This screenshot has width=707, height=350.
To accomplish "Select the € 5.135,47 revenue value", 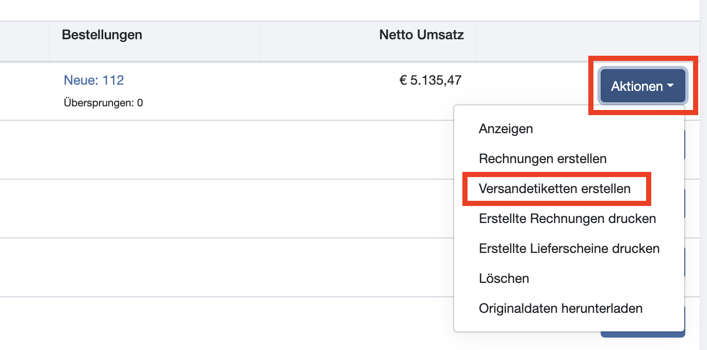I will pyautogui.click(x=430, y=80).
